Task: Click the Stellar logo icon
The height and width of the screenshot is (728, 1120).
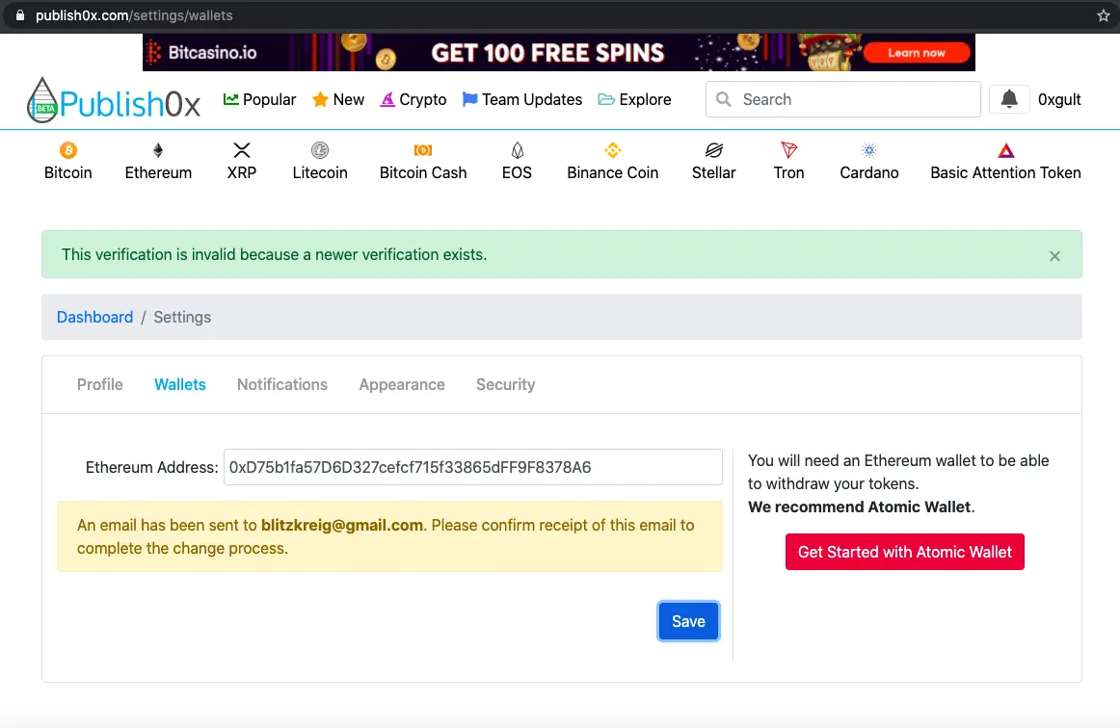Action: click(713, 150)
